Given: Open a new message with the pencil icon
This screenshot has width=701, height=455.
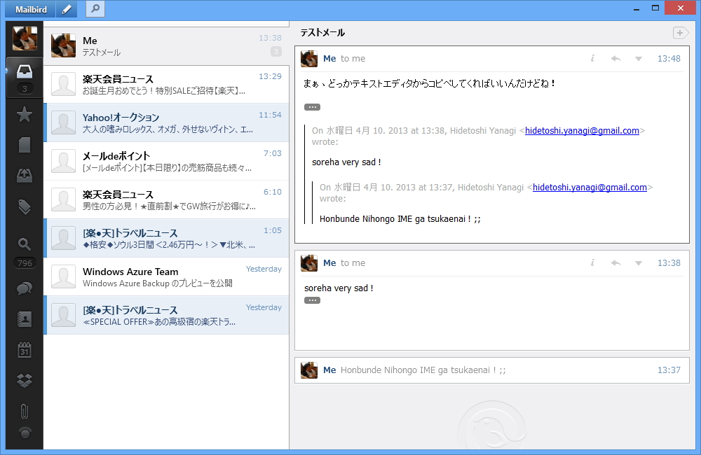Looking at the screenshot, I should (x=66, y=9).
